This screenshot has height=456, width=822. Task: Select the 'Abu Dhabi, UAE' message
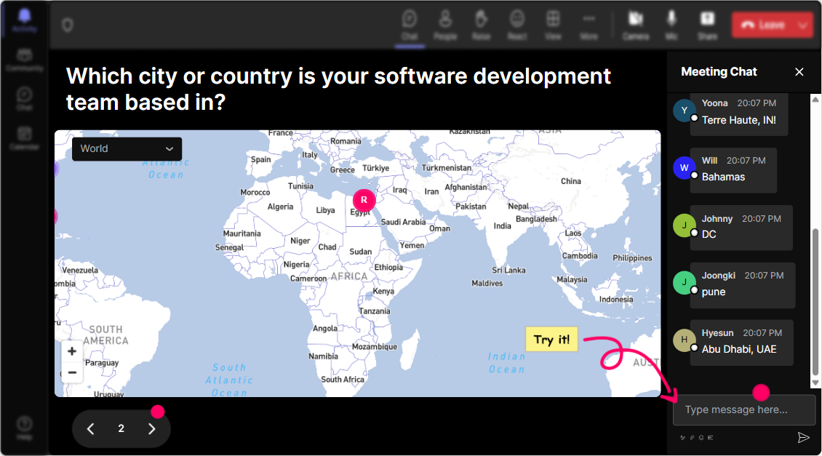739,349
